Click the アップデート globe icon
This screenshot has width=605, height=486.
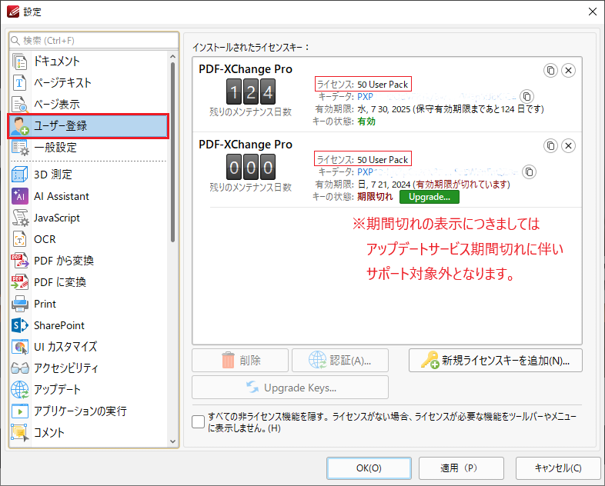(20, 390)
